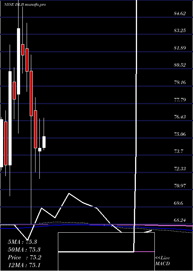Click the Price : 75.2 readout

[24, 257]
